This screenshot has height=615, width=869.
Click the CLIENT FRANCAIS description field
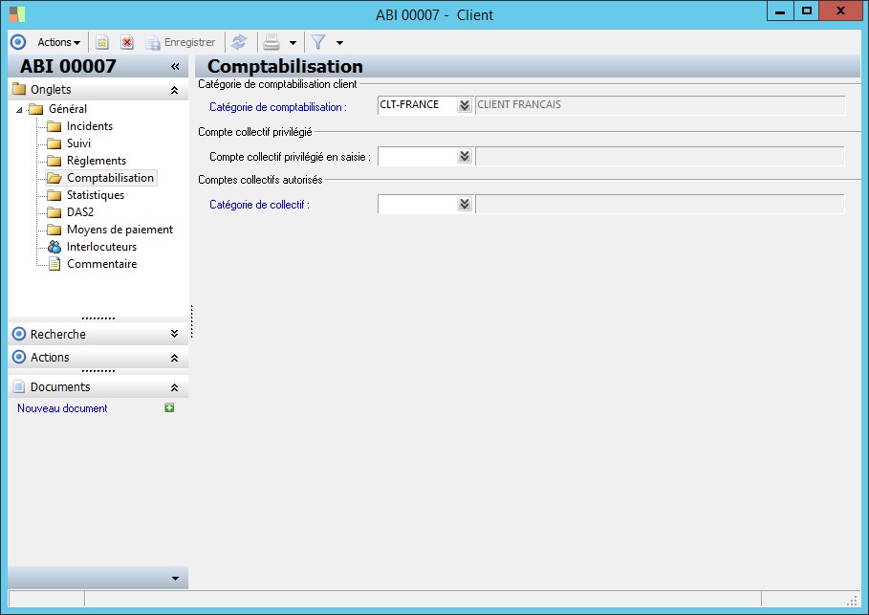coord(660,105)
